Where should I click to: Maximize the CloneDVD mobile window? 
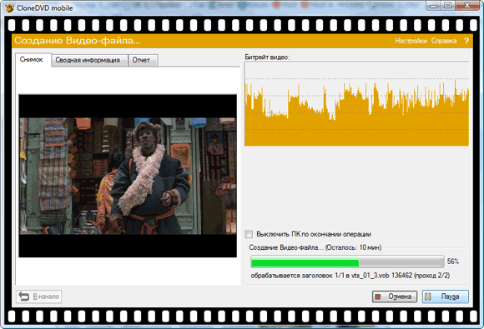(x=448, y=6)
